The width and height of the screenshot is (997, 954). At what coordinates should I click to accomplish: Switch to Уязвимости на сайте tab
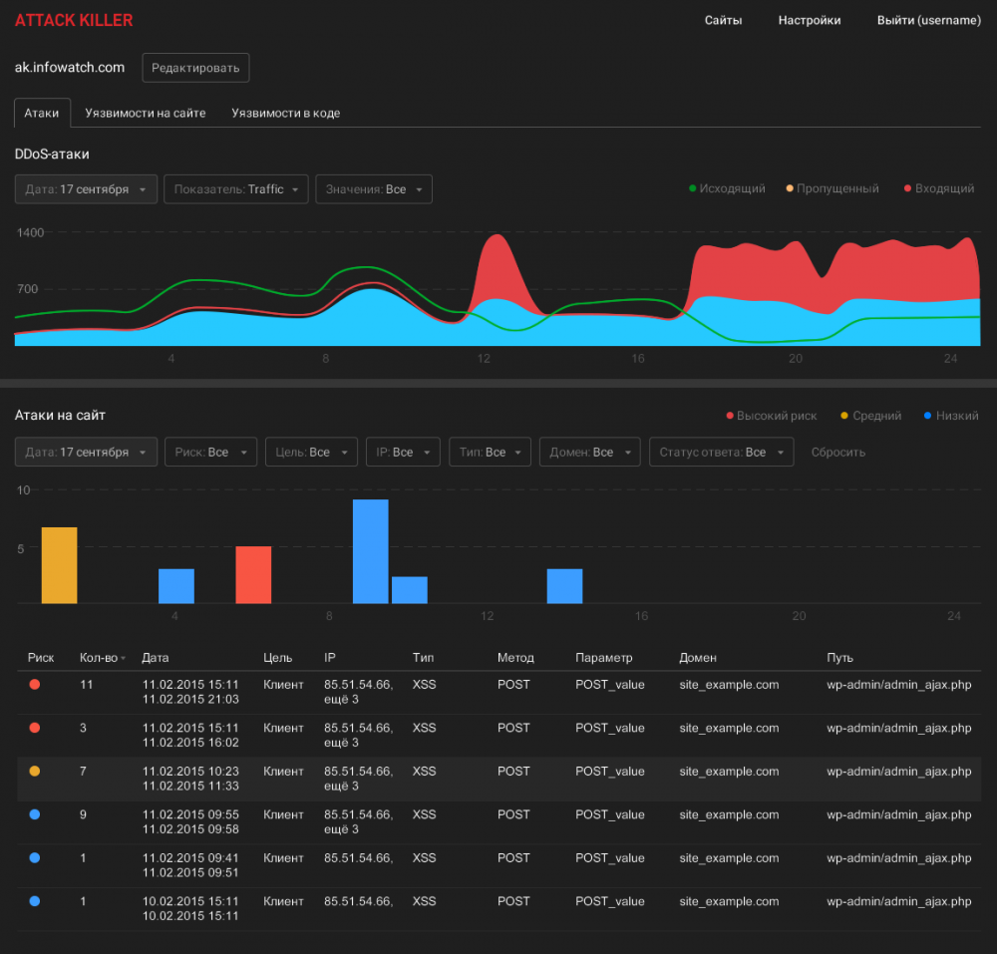pos(146,114)
